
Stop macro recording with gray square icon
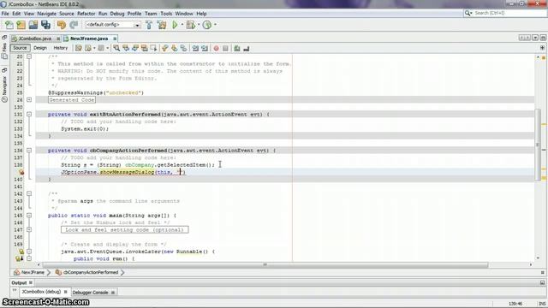tap(225, 48)
